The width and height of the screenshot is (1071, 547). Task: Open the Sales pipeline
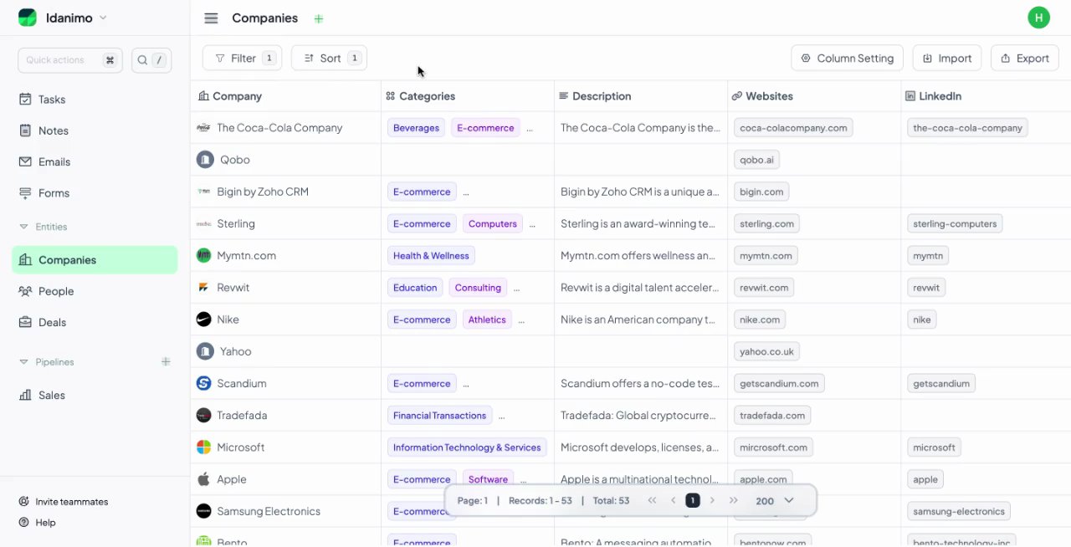click(51, 395)
